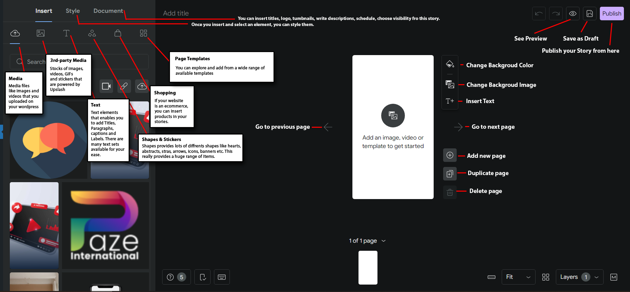Click the Insert Text T+ icon
Image resolution: width=630 pixels, height=292 pixels.
450,101
